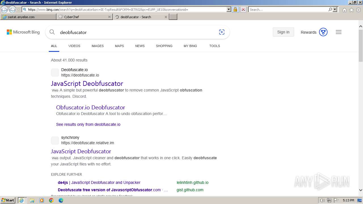Screen dimensions: 363x204
Task: Click the synchrony site favicon
Action: pyautogui.click(x=55, y=140)
